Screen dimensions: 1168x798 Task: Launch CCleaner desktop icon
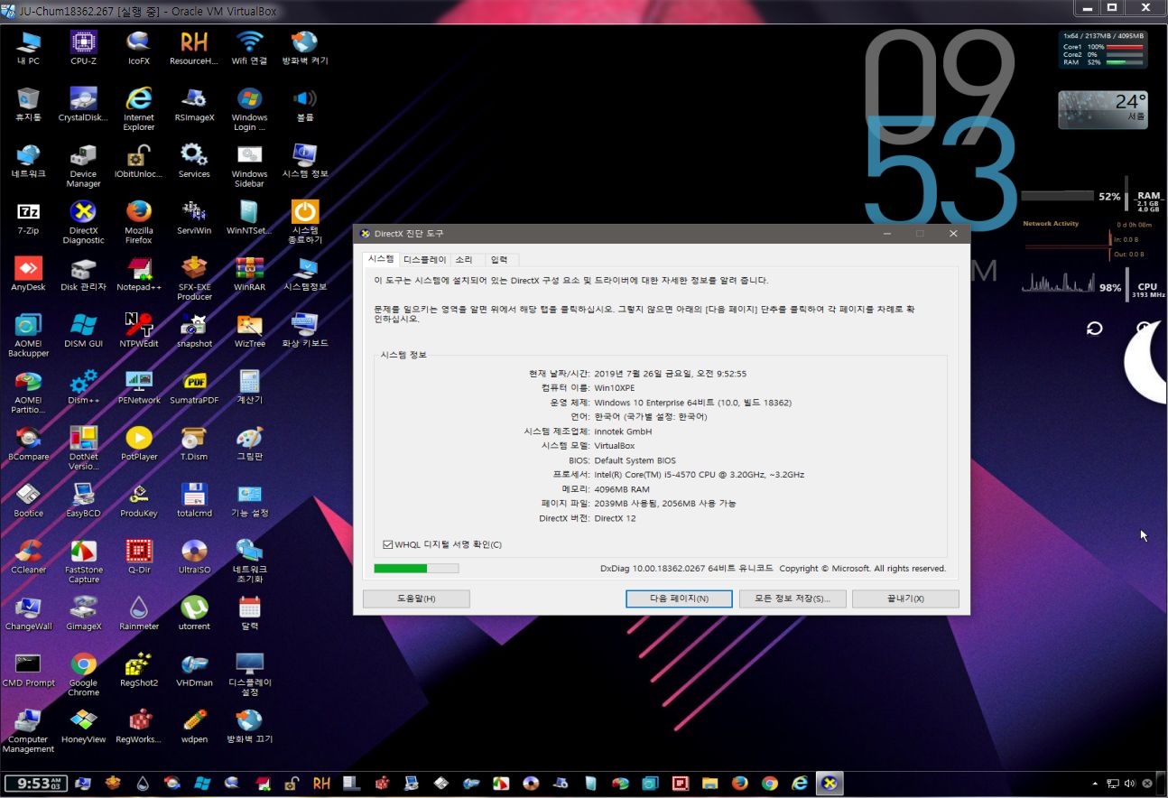(x=28, y=557)
